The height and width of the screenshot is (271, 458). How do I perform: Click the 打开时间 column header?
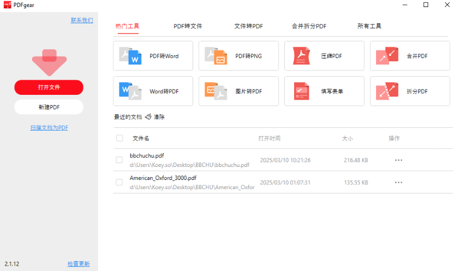pos(269,138)
